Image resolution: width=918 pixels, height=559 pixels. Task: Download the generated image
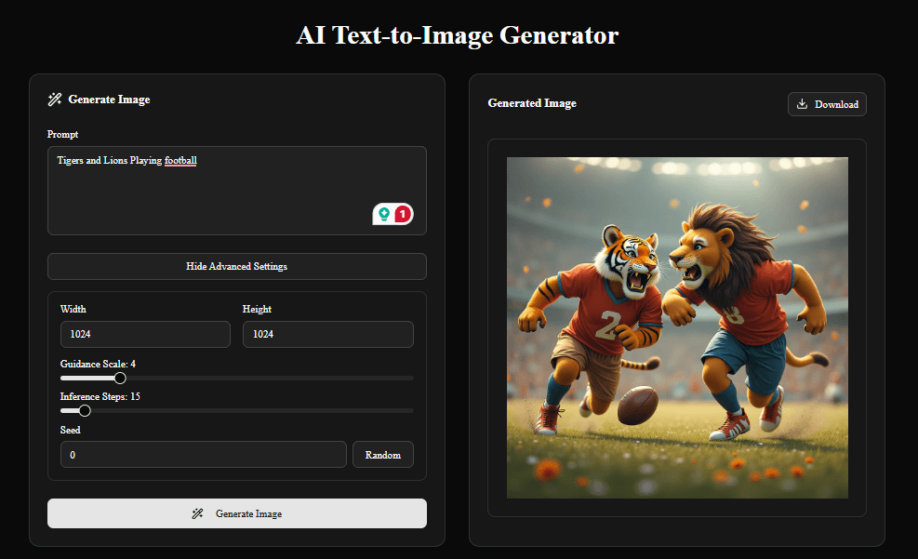tap(826, 104)
